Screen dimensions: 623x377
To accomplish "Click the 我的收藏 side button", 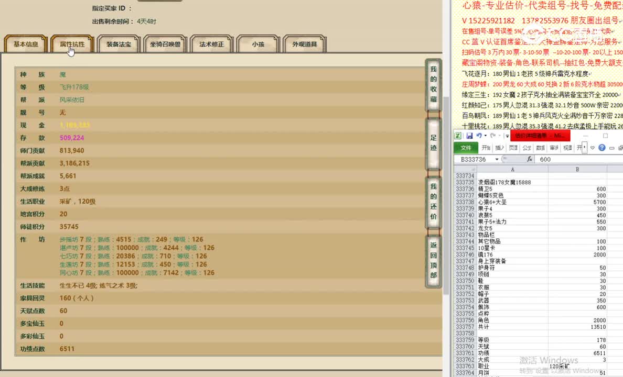I will point(433,84).
